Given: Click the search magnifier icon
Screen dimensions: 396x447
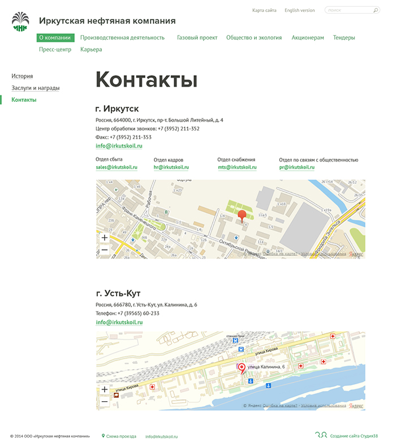Looking at the screenshot, I should tap(375, 10).
